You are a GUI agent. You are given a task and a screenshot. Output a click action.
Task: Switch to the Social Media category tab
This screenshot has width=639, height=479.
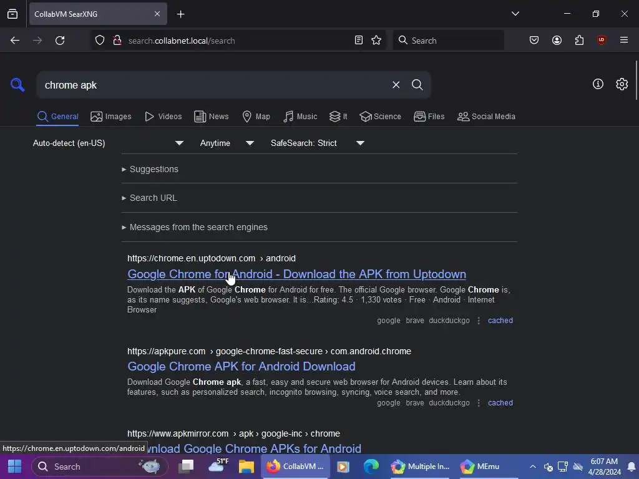pyautogui.click(x=486, y=117)
